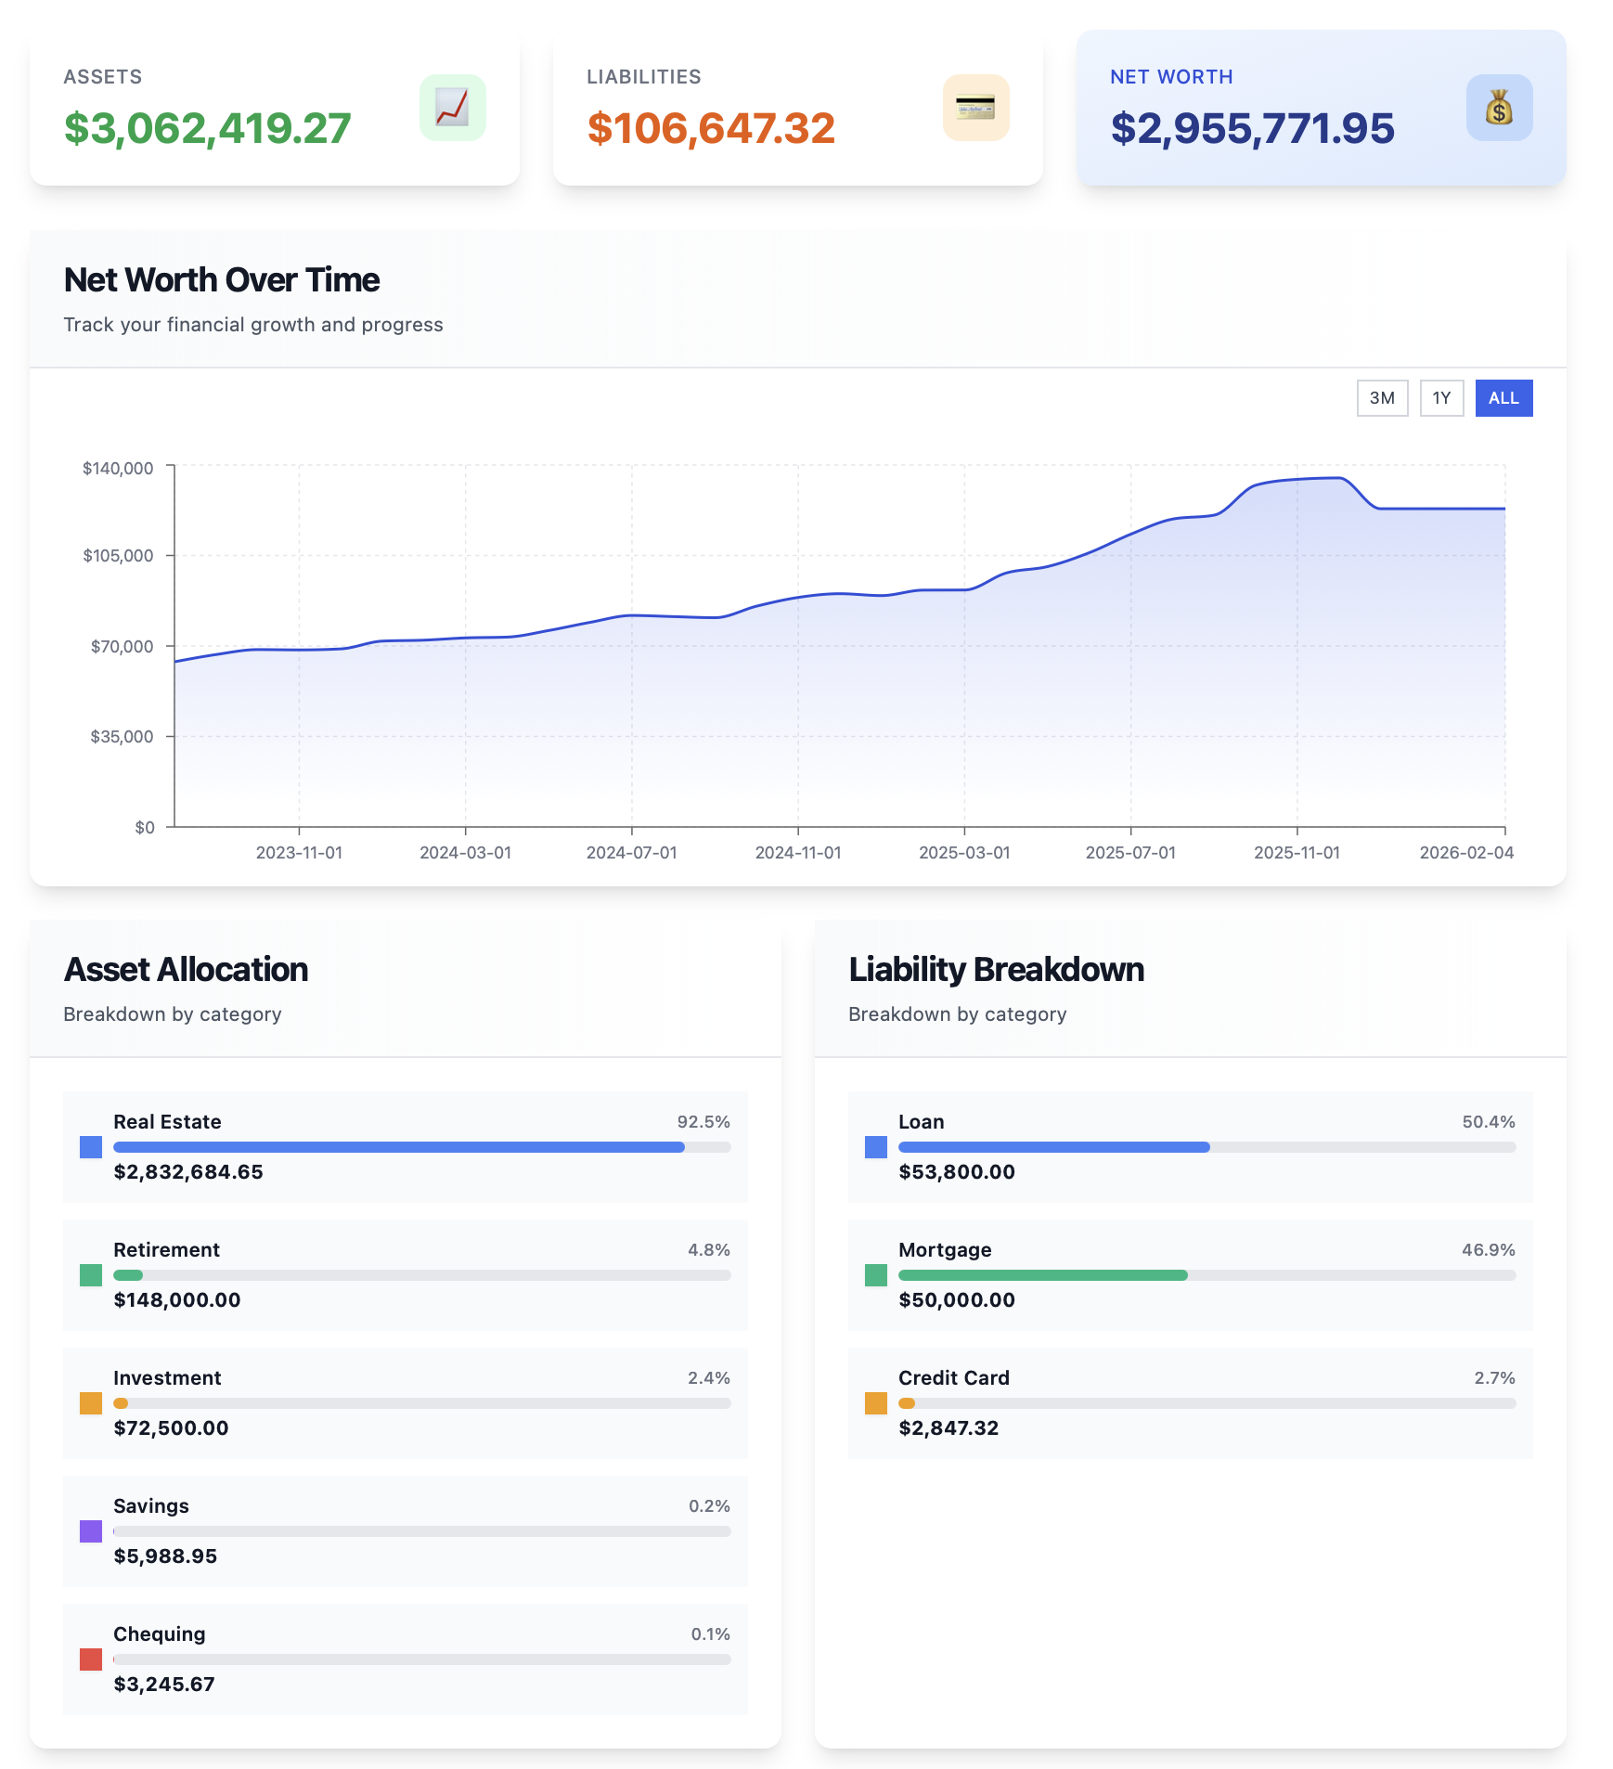Switch chart range to 3M
This screenshot has height=1769, width=1613.
pos(1382,397)
